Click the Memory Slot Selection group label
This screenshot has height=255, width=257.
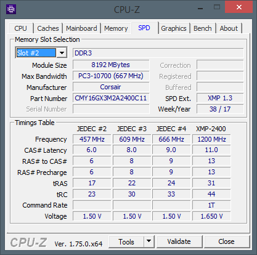[x=47, y=39]
